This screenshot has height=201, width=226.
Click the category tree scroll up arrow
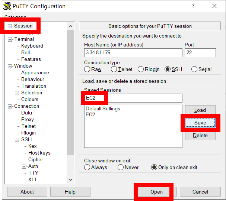coord(70,26)
